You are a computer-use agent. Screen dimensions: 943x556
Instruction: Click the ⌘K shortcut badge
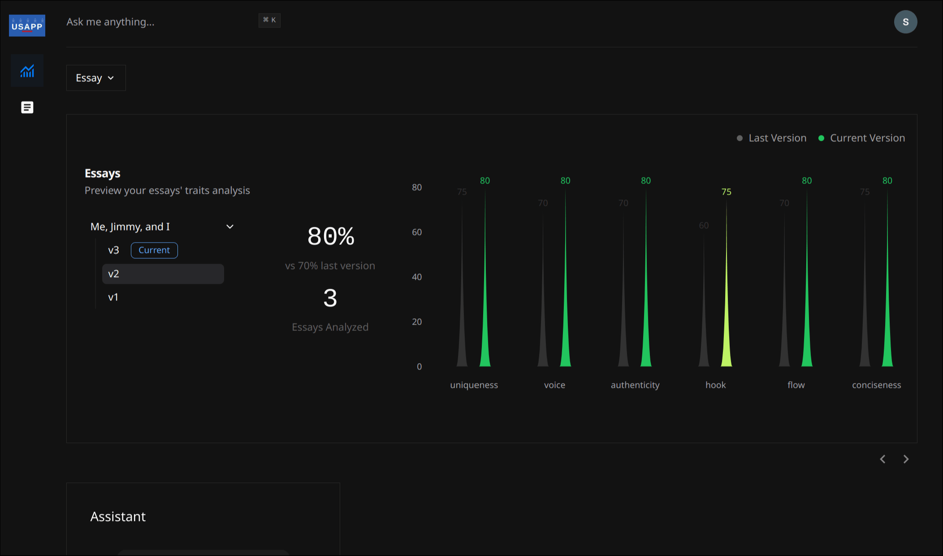click(269, 20)
